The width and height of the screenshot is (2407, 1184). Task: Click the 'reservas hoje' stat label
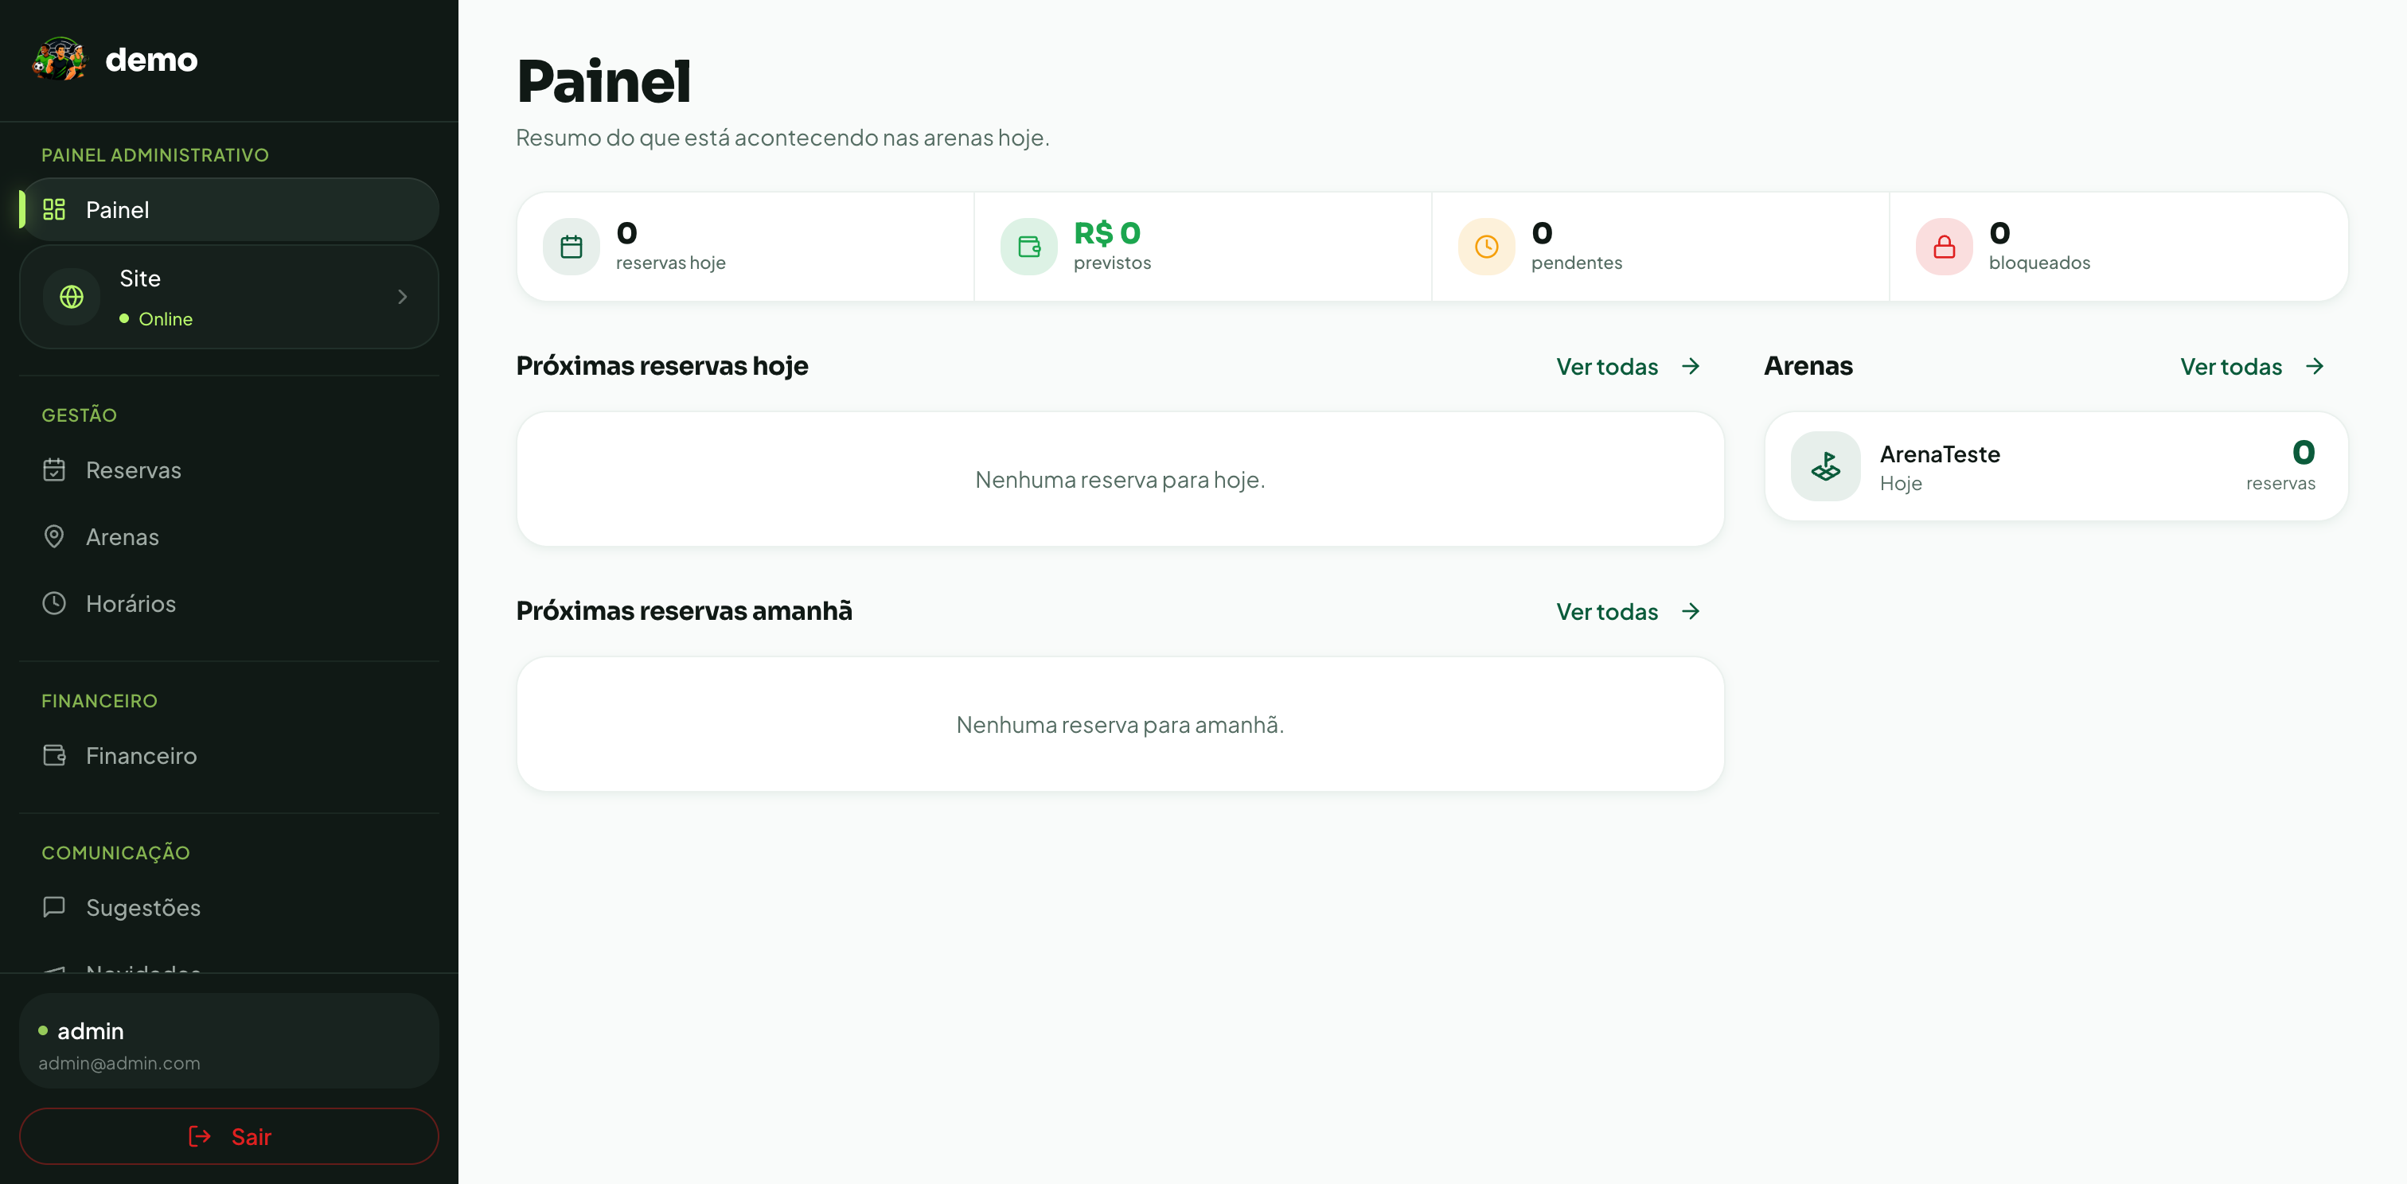pyautogui.click(x=670, y=263)
